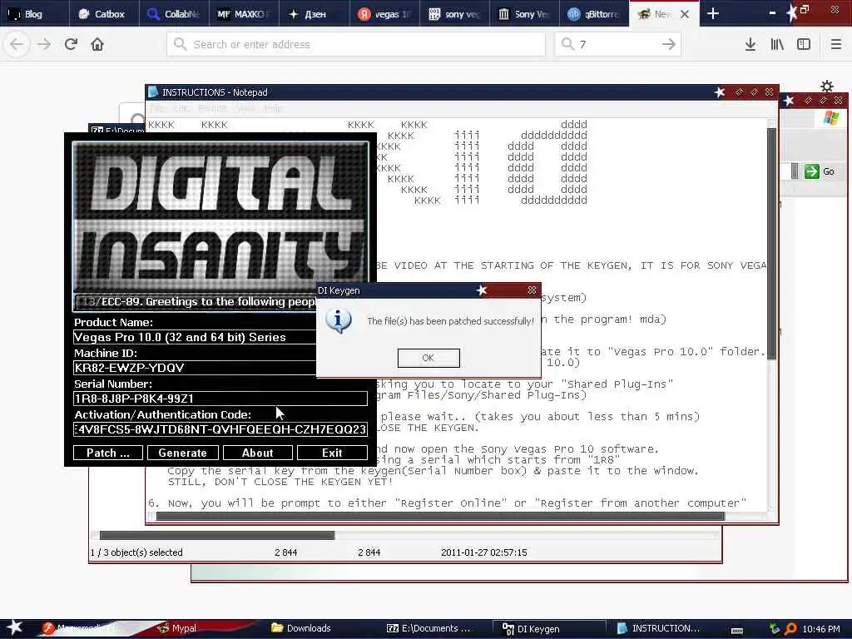The image size is (852, 639).
Task: Open the Downloads folder taskbar item
Action: click(x=301, y=628)
